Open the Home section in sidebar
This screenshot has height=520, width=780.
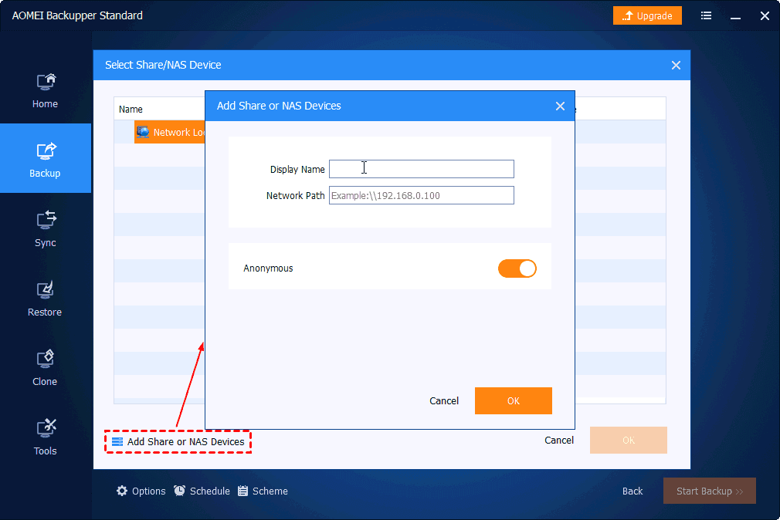point(46,90)
